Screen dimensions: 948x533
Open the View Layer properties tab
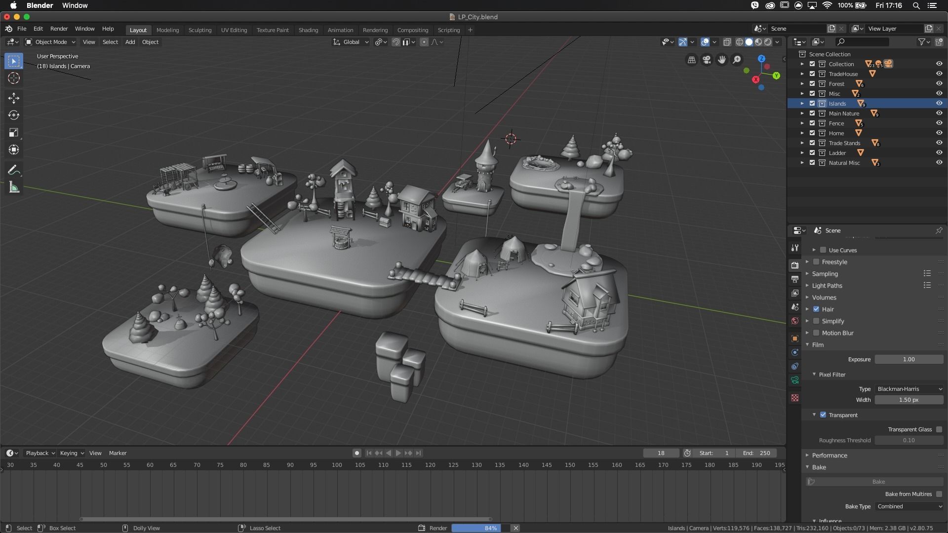point(794,293)
